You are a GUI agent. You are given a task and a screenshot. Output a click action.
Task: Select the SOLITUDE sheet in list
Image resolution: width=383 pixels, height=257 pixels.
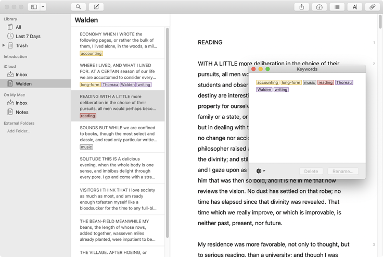tap(118, 168)
